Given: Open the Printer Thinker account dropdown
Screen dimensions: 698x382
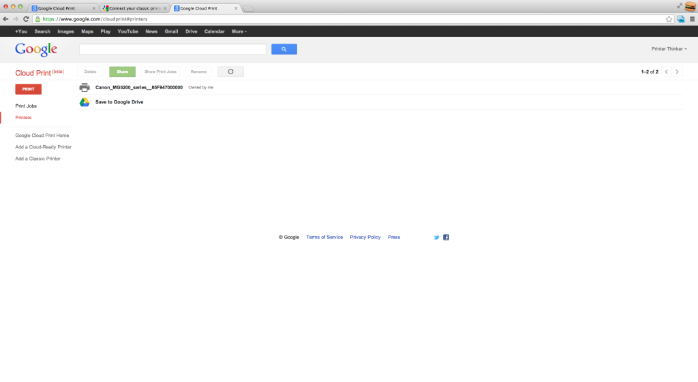Looking at the screenshot, I should coord(669,49).
